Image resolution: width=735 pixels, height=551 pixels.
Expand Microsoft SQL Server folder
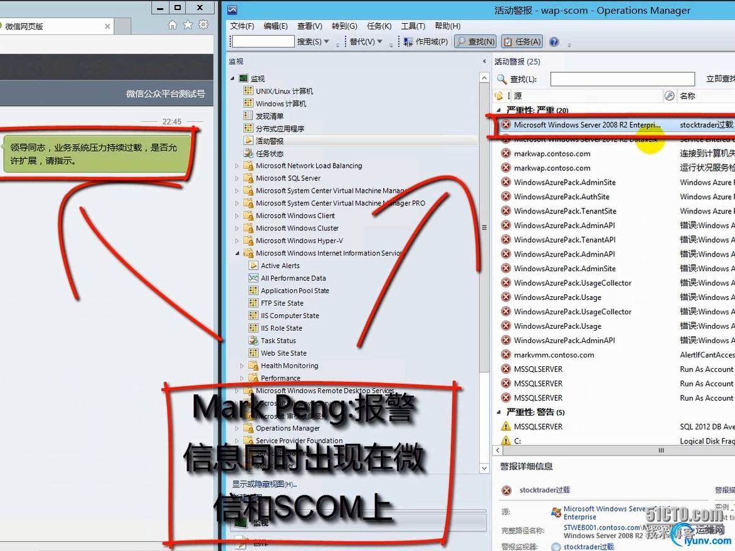236,178
